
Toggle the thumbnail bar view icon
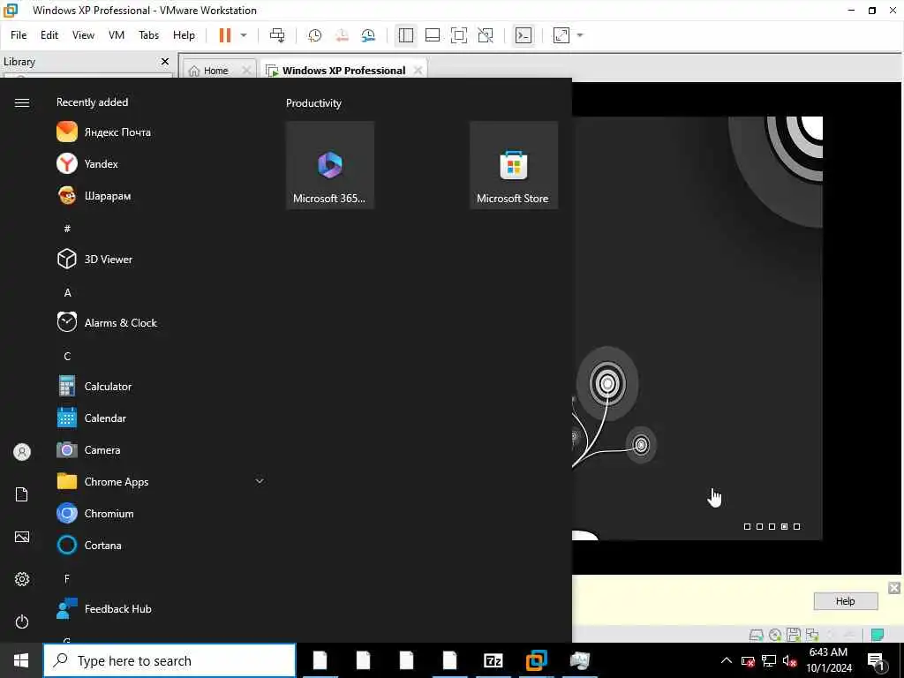433,35
